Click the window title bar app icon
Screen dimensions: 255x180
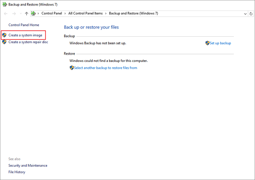(x=5, y=4)
